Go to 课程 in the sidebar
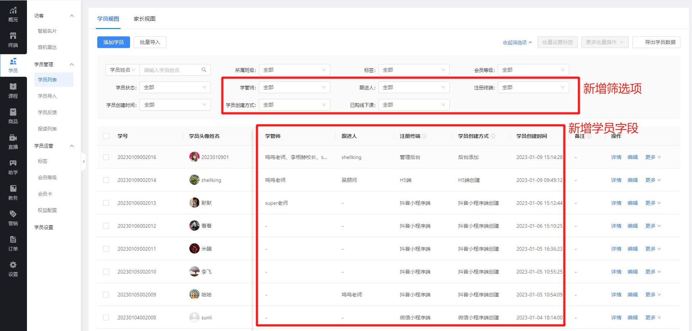This screenshot has height=331, width=692. tap(13, 91)
